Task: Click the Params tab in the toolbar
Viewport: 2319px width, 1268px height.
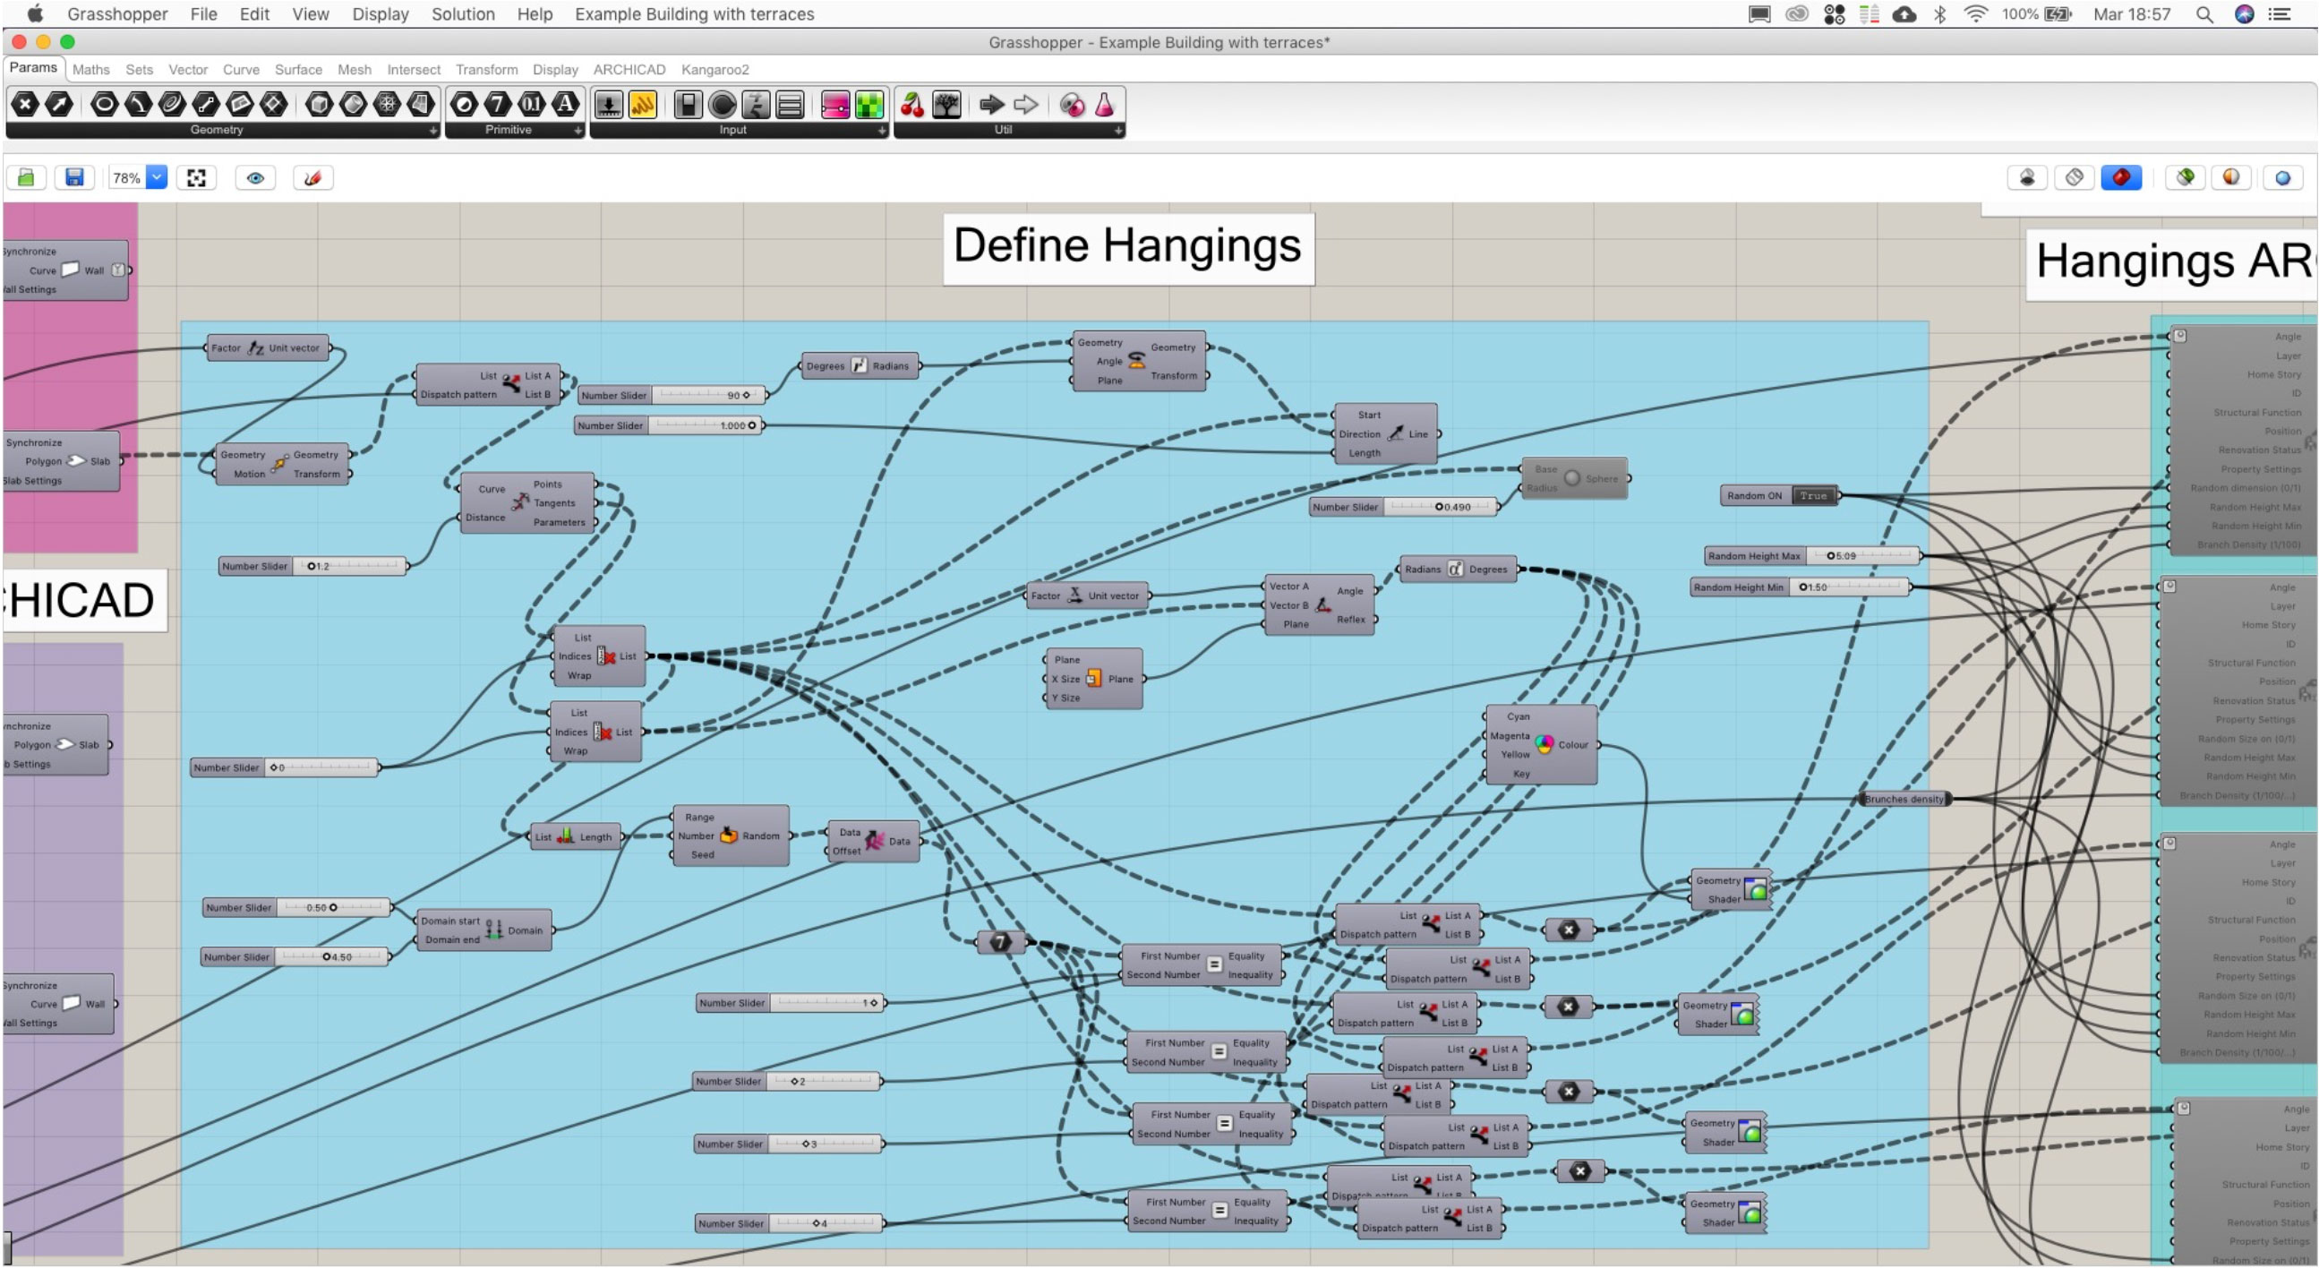Action: [x=34, y=69]
